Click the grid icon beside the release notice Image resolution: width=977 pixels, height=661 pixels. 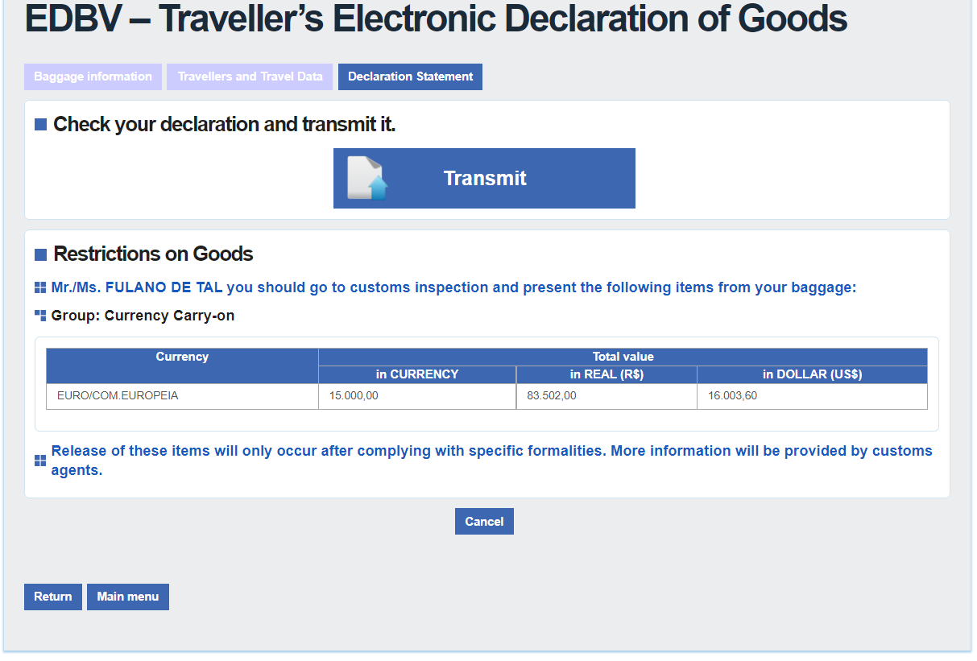click(40, 461)
